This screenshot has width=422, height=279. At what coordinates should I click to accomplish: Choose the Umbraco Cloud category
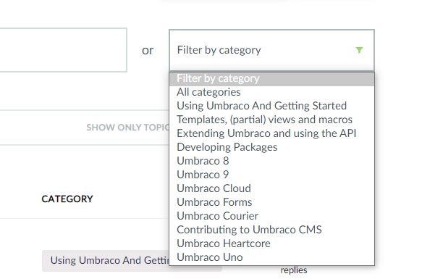pyautogui.click(x=271, y=188)
